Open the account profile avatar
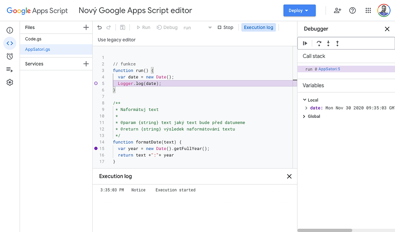This screenshot has width=395, height=232. [x=384, y=10]
